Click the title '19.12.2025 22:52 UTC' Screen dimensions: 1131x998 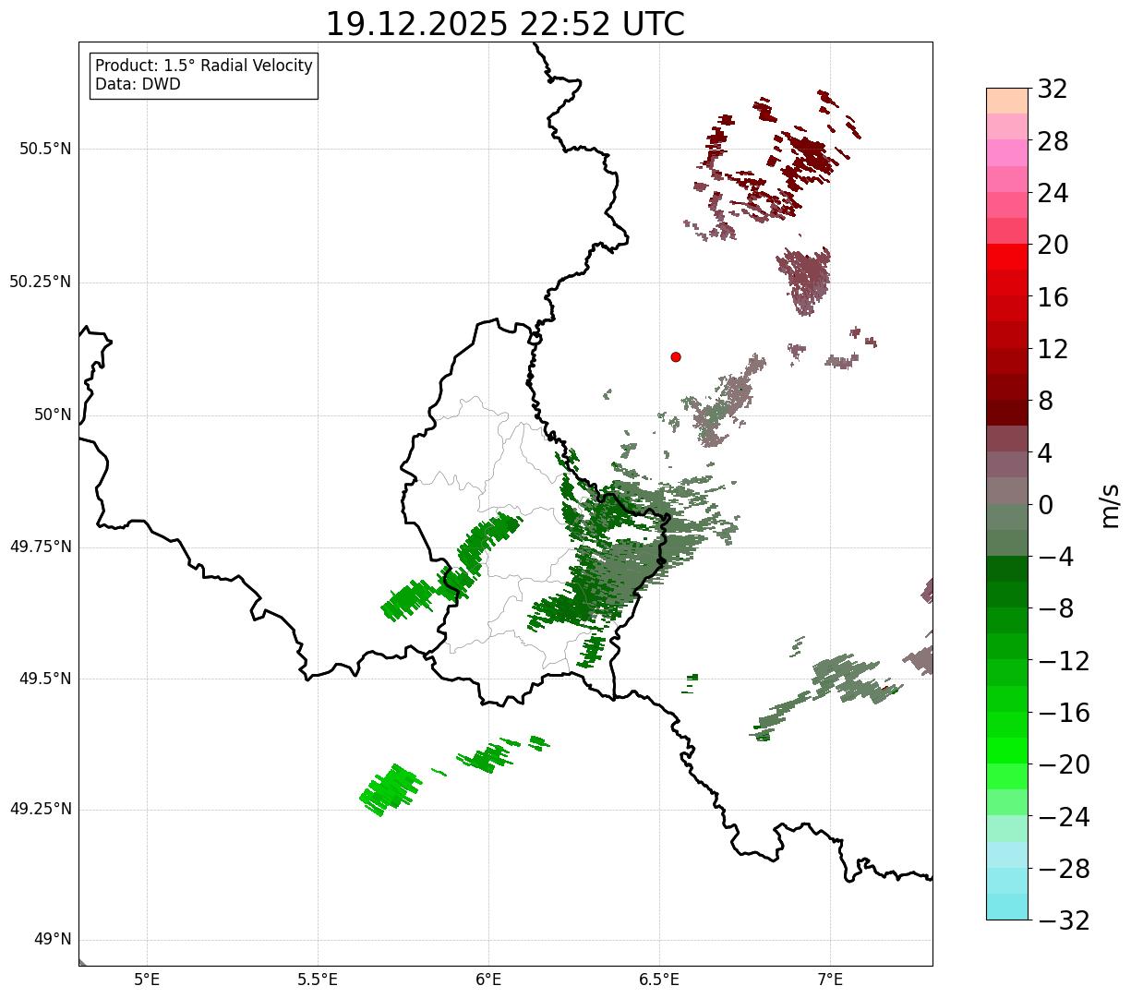(x=505, y=24)
